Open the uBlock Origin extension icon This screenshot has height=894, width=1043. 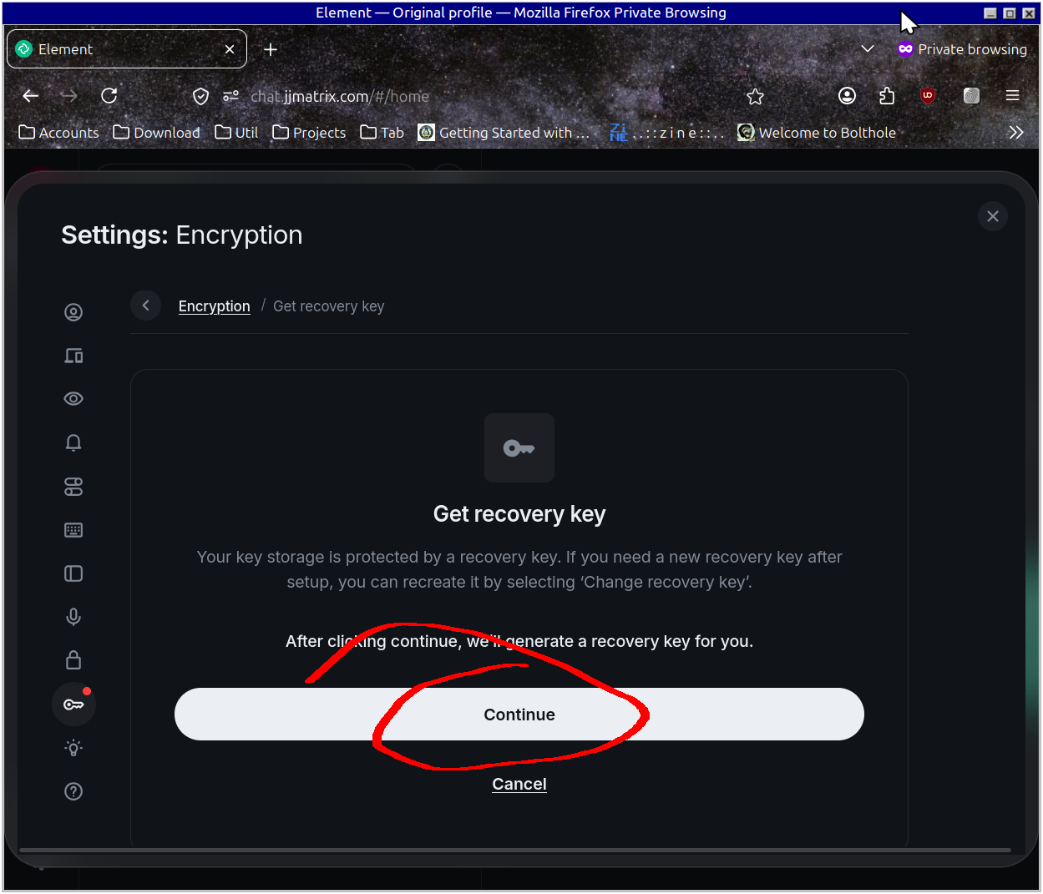point(928,96)
